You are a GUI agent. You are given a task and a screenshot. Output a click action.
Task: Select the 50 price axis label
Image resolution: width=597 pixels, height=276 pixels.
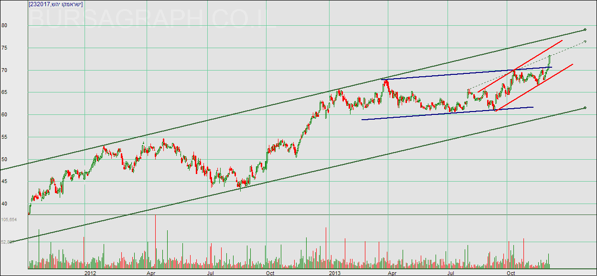[4, 160]
